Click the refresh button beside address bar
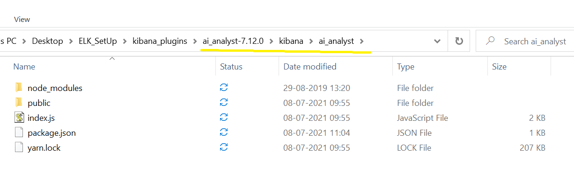The height and width of the screenshot is (188, 574). click(459, 41)
